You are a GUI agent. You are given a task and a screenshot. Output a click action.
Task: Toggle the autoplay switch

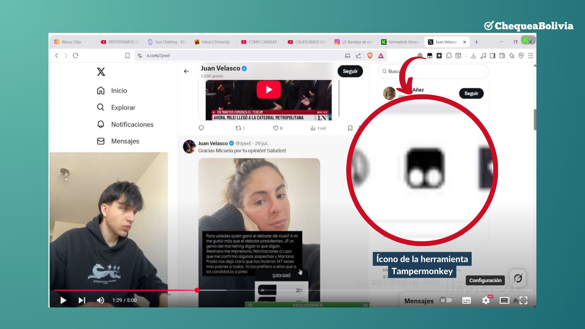point(446,300)
